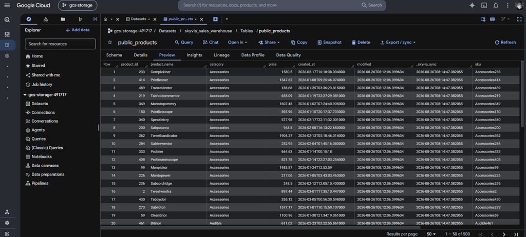The image size is (526, 237).
Task: Go to the previous results page
Action: (x=492, y=234)
